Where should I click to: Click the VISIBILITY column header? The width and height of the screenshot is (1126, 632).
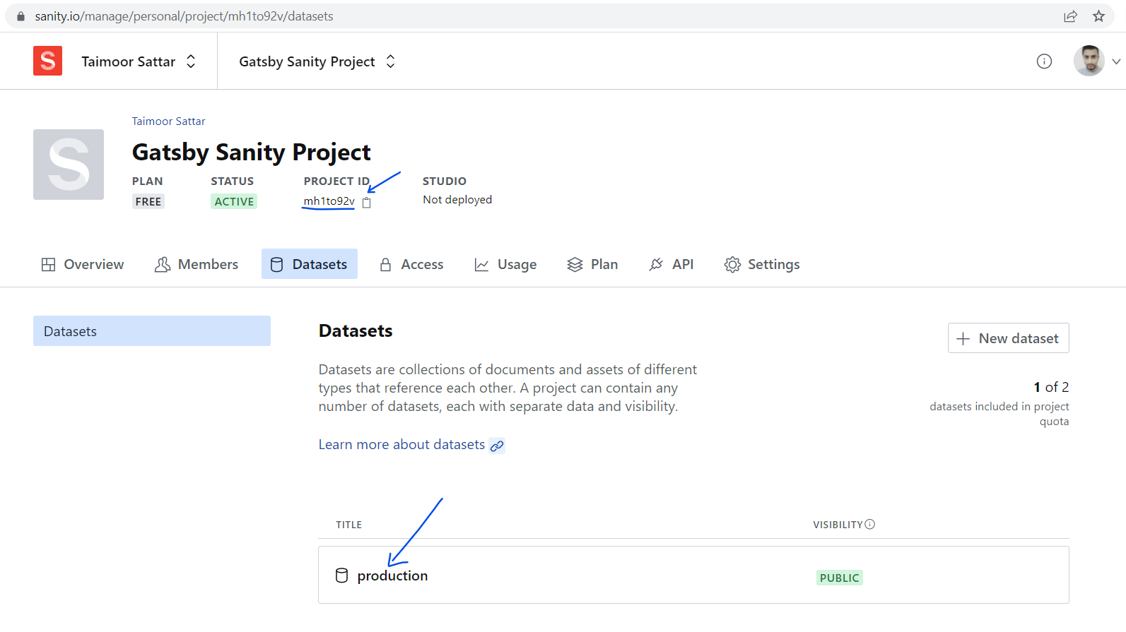(x=838, y=525)
